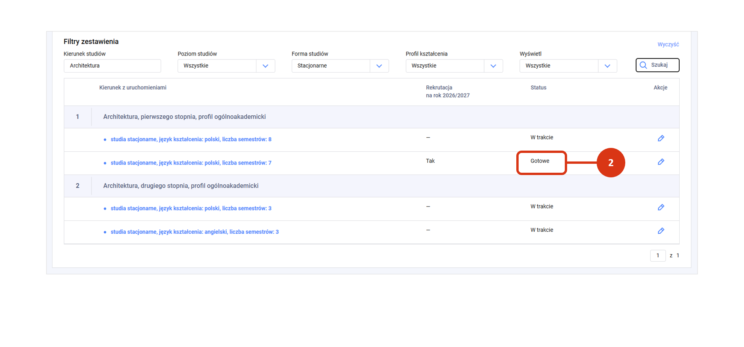This screenshot has height=347, width=744.
Task: Select Architektura pierwszego stopnia group row
Action: (184, 117)
